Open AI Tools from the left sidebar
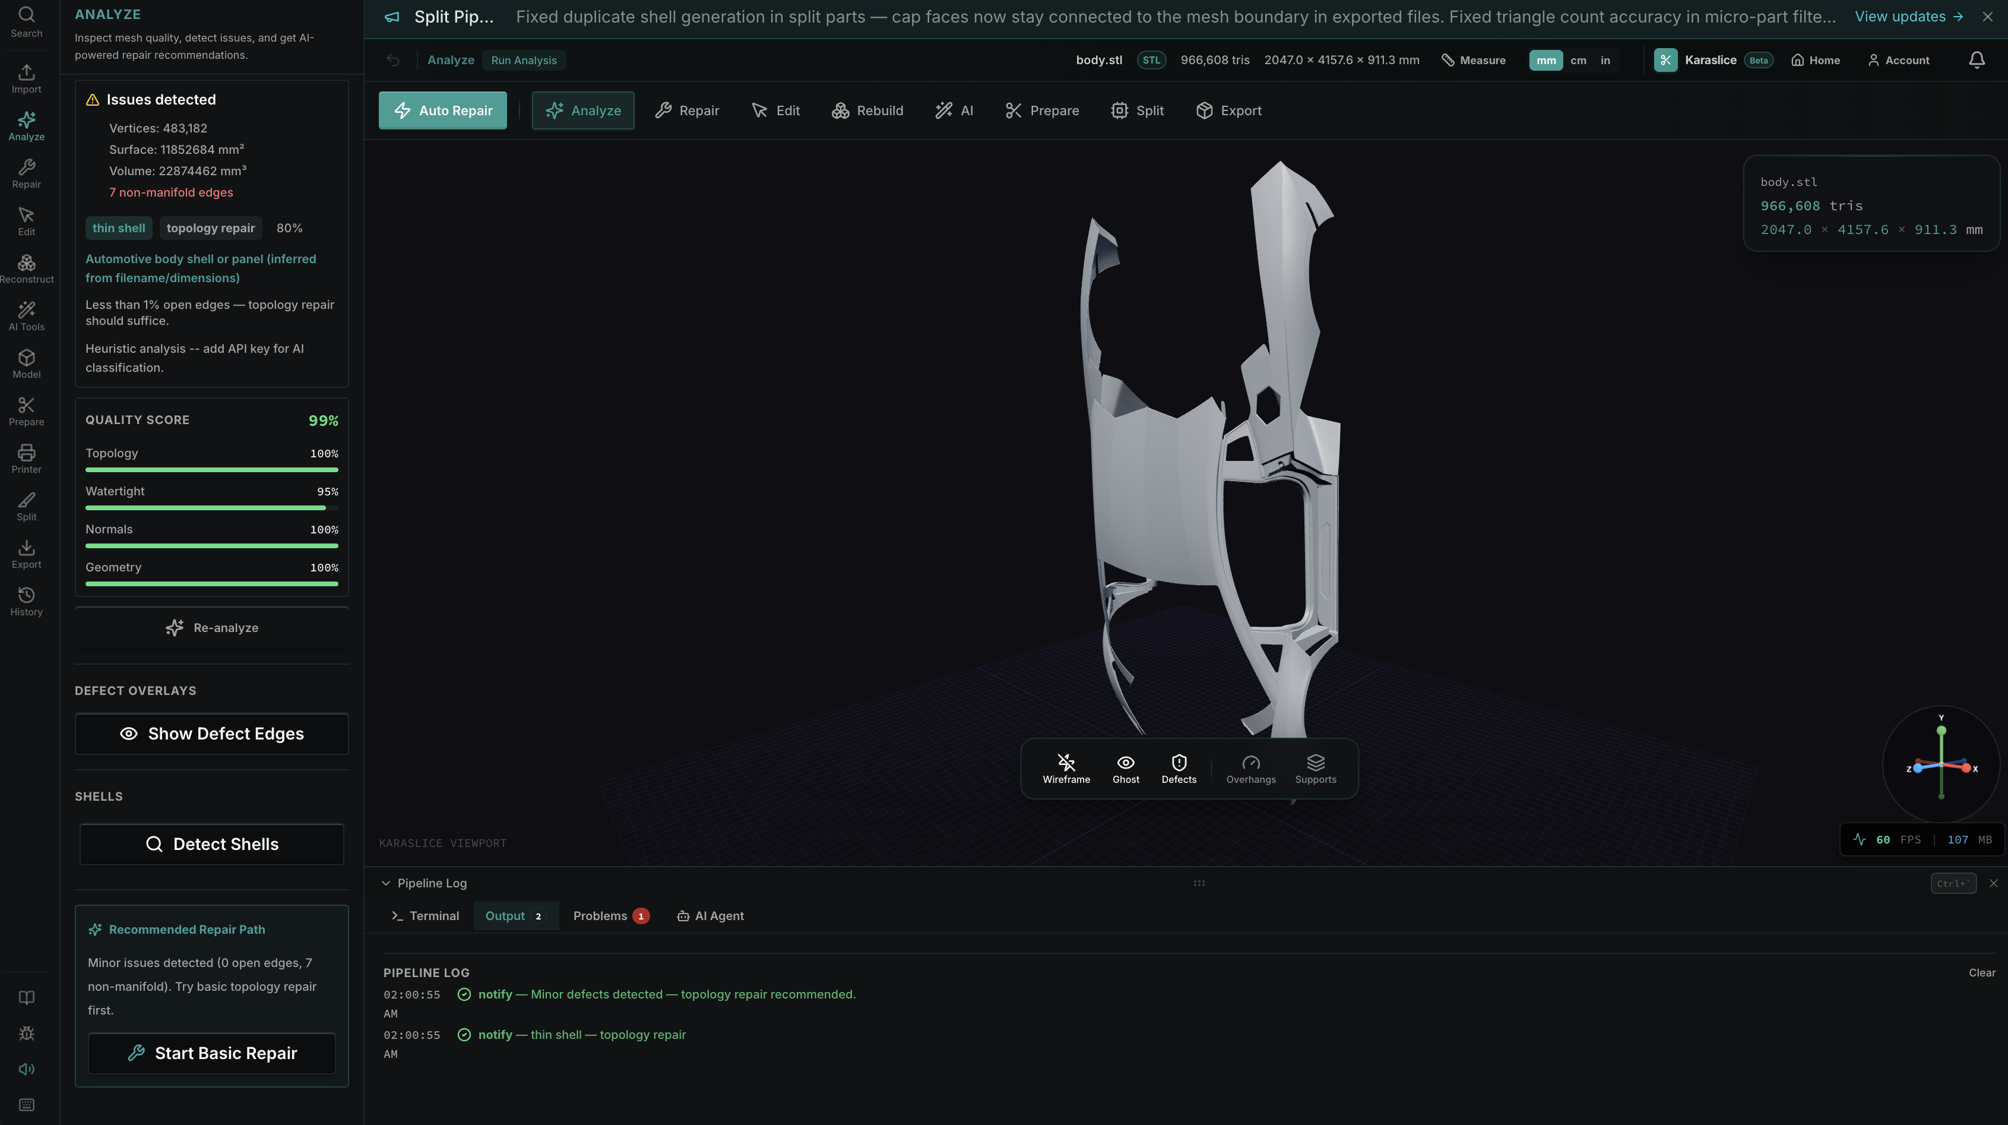Viewport: 2008px width, 1125px height. coord(27,315)
